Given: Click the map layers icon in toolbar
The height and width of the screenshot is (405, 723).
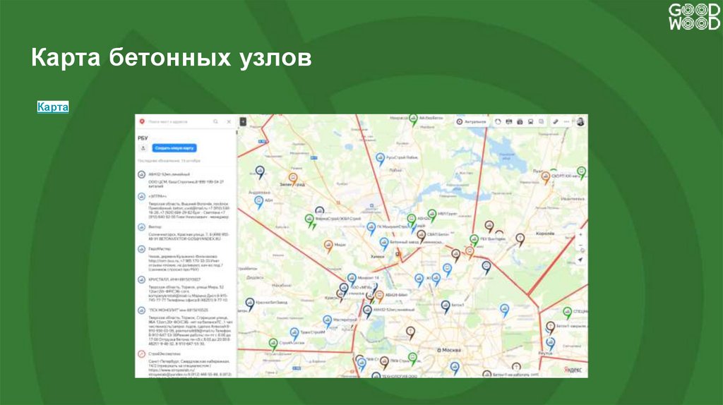Looking at the screenshot, I should tap(542, 121).
